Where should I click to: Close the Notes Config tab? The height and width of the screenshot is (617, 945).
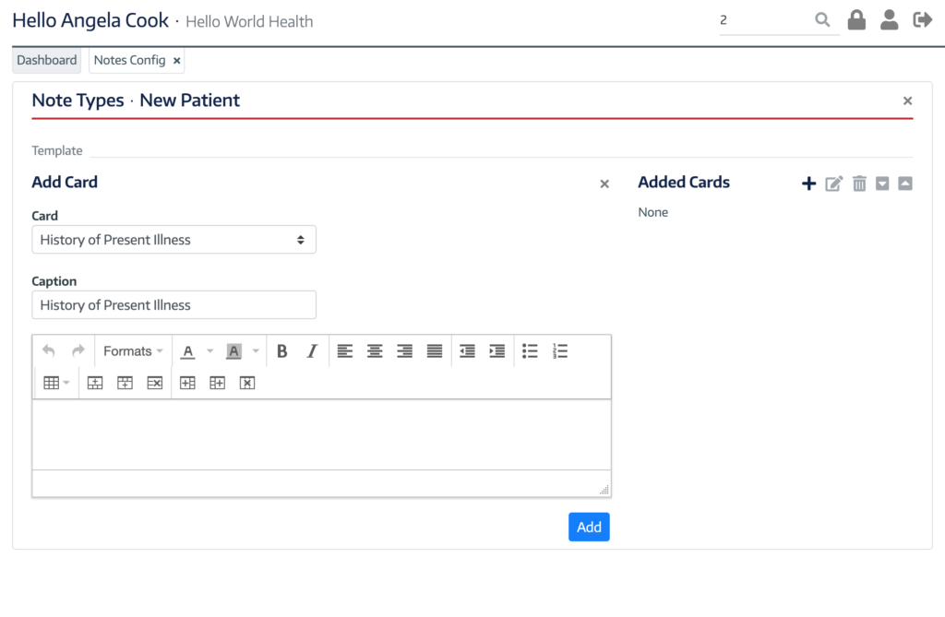[176, 61]
